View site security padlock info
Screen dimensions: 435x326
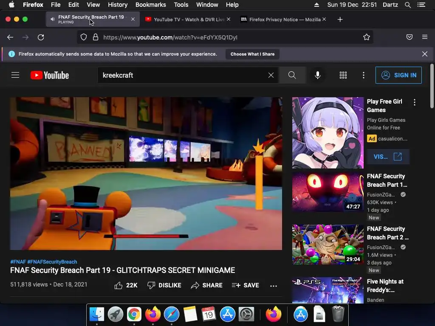click(96, 37)
